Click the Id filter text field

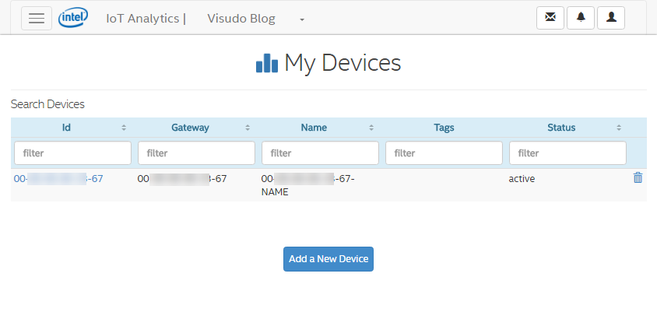click(x=72, y=153)
